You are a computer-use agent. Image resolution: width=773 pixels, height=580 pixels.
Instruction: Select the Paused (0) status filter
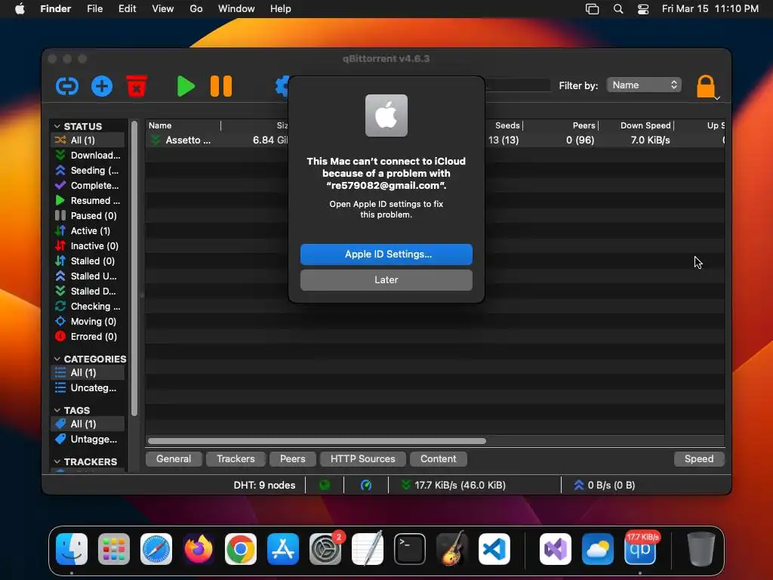click(x=88, y=216)
